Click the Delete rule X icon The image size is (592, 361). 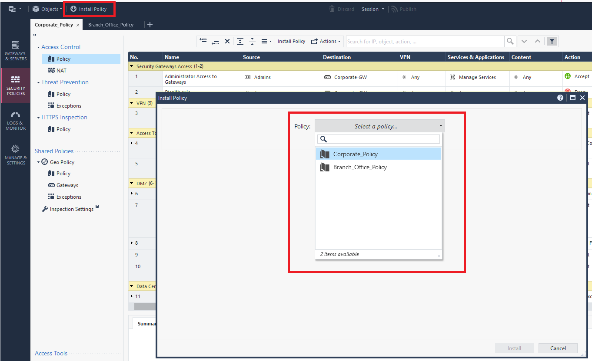pyautogui.click(x=227, y=41)
